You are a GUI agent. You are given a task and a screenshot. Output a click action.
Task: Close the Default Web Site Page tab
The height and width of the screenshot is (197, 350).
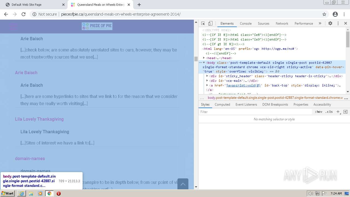pos(63,5)
